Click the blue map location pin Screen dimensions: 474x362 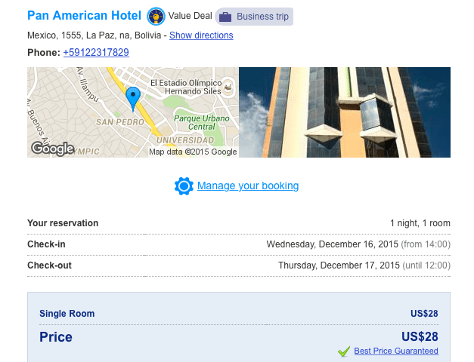(133, 99)
